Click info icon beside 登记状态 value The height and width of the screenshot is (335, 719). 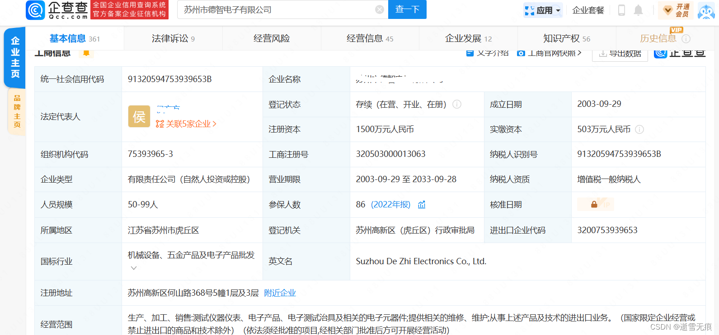coord(457,104)
